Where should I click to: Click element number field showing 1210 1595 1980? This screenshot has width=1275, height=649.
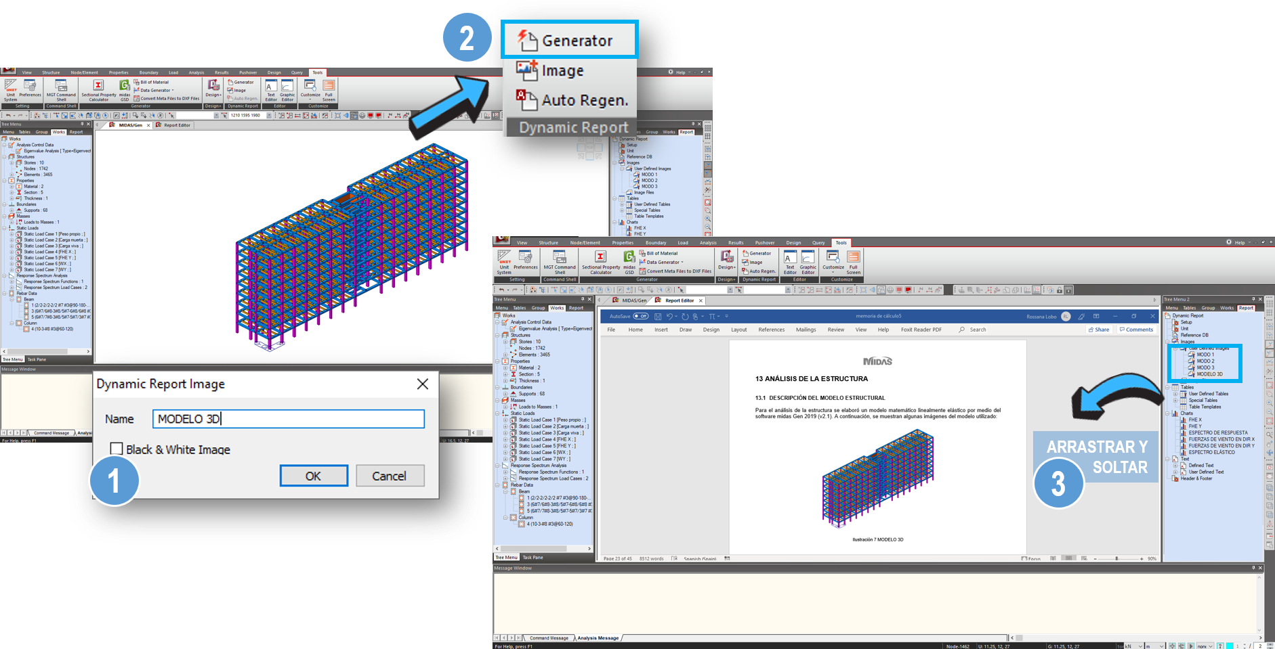247,116
